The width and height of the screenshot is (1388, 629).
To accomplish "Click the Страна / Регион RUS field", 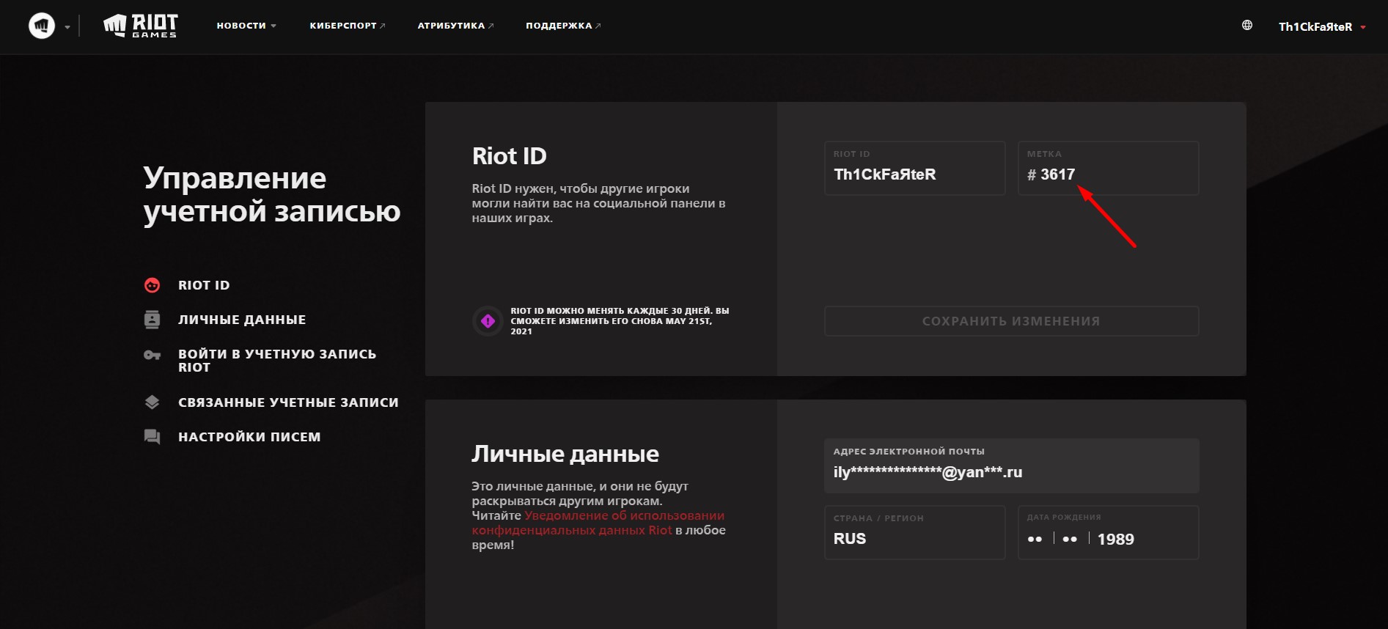I will (x=914, y=532).
